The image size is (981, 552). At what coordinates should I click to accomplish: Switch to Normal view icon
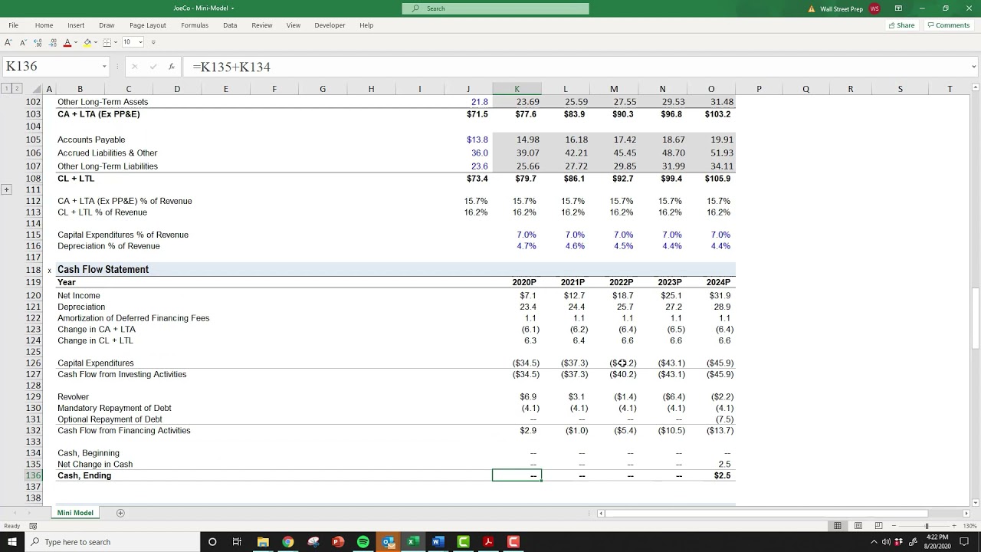838,526
